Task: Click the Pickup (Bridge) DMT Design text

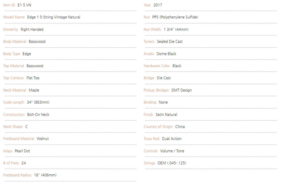Action: coord(182,90)
